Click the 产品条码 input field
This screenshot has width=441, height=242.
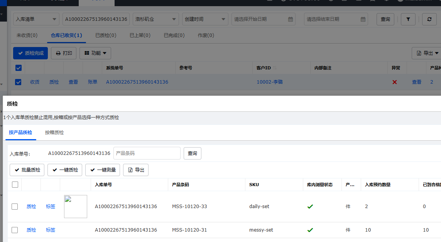coord(147,153)
